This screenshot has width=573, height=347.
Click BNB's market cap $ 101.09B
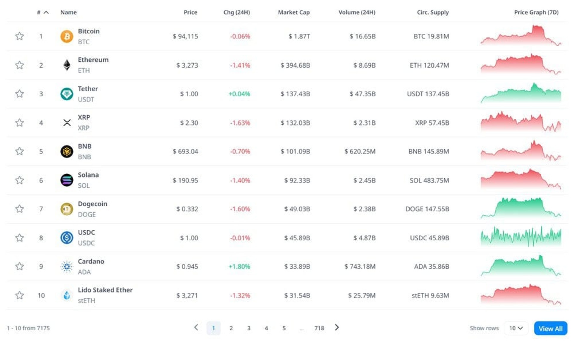295,151
